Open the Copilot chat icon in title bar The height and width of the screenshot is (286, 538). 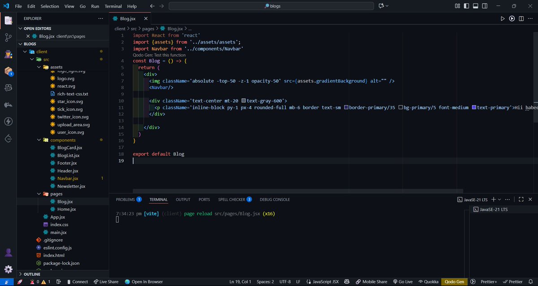click(x=382, y=6)
